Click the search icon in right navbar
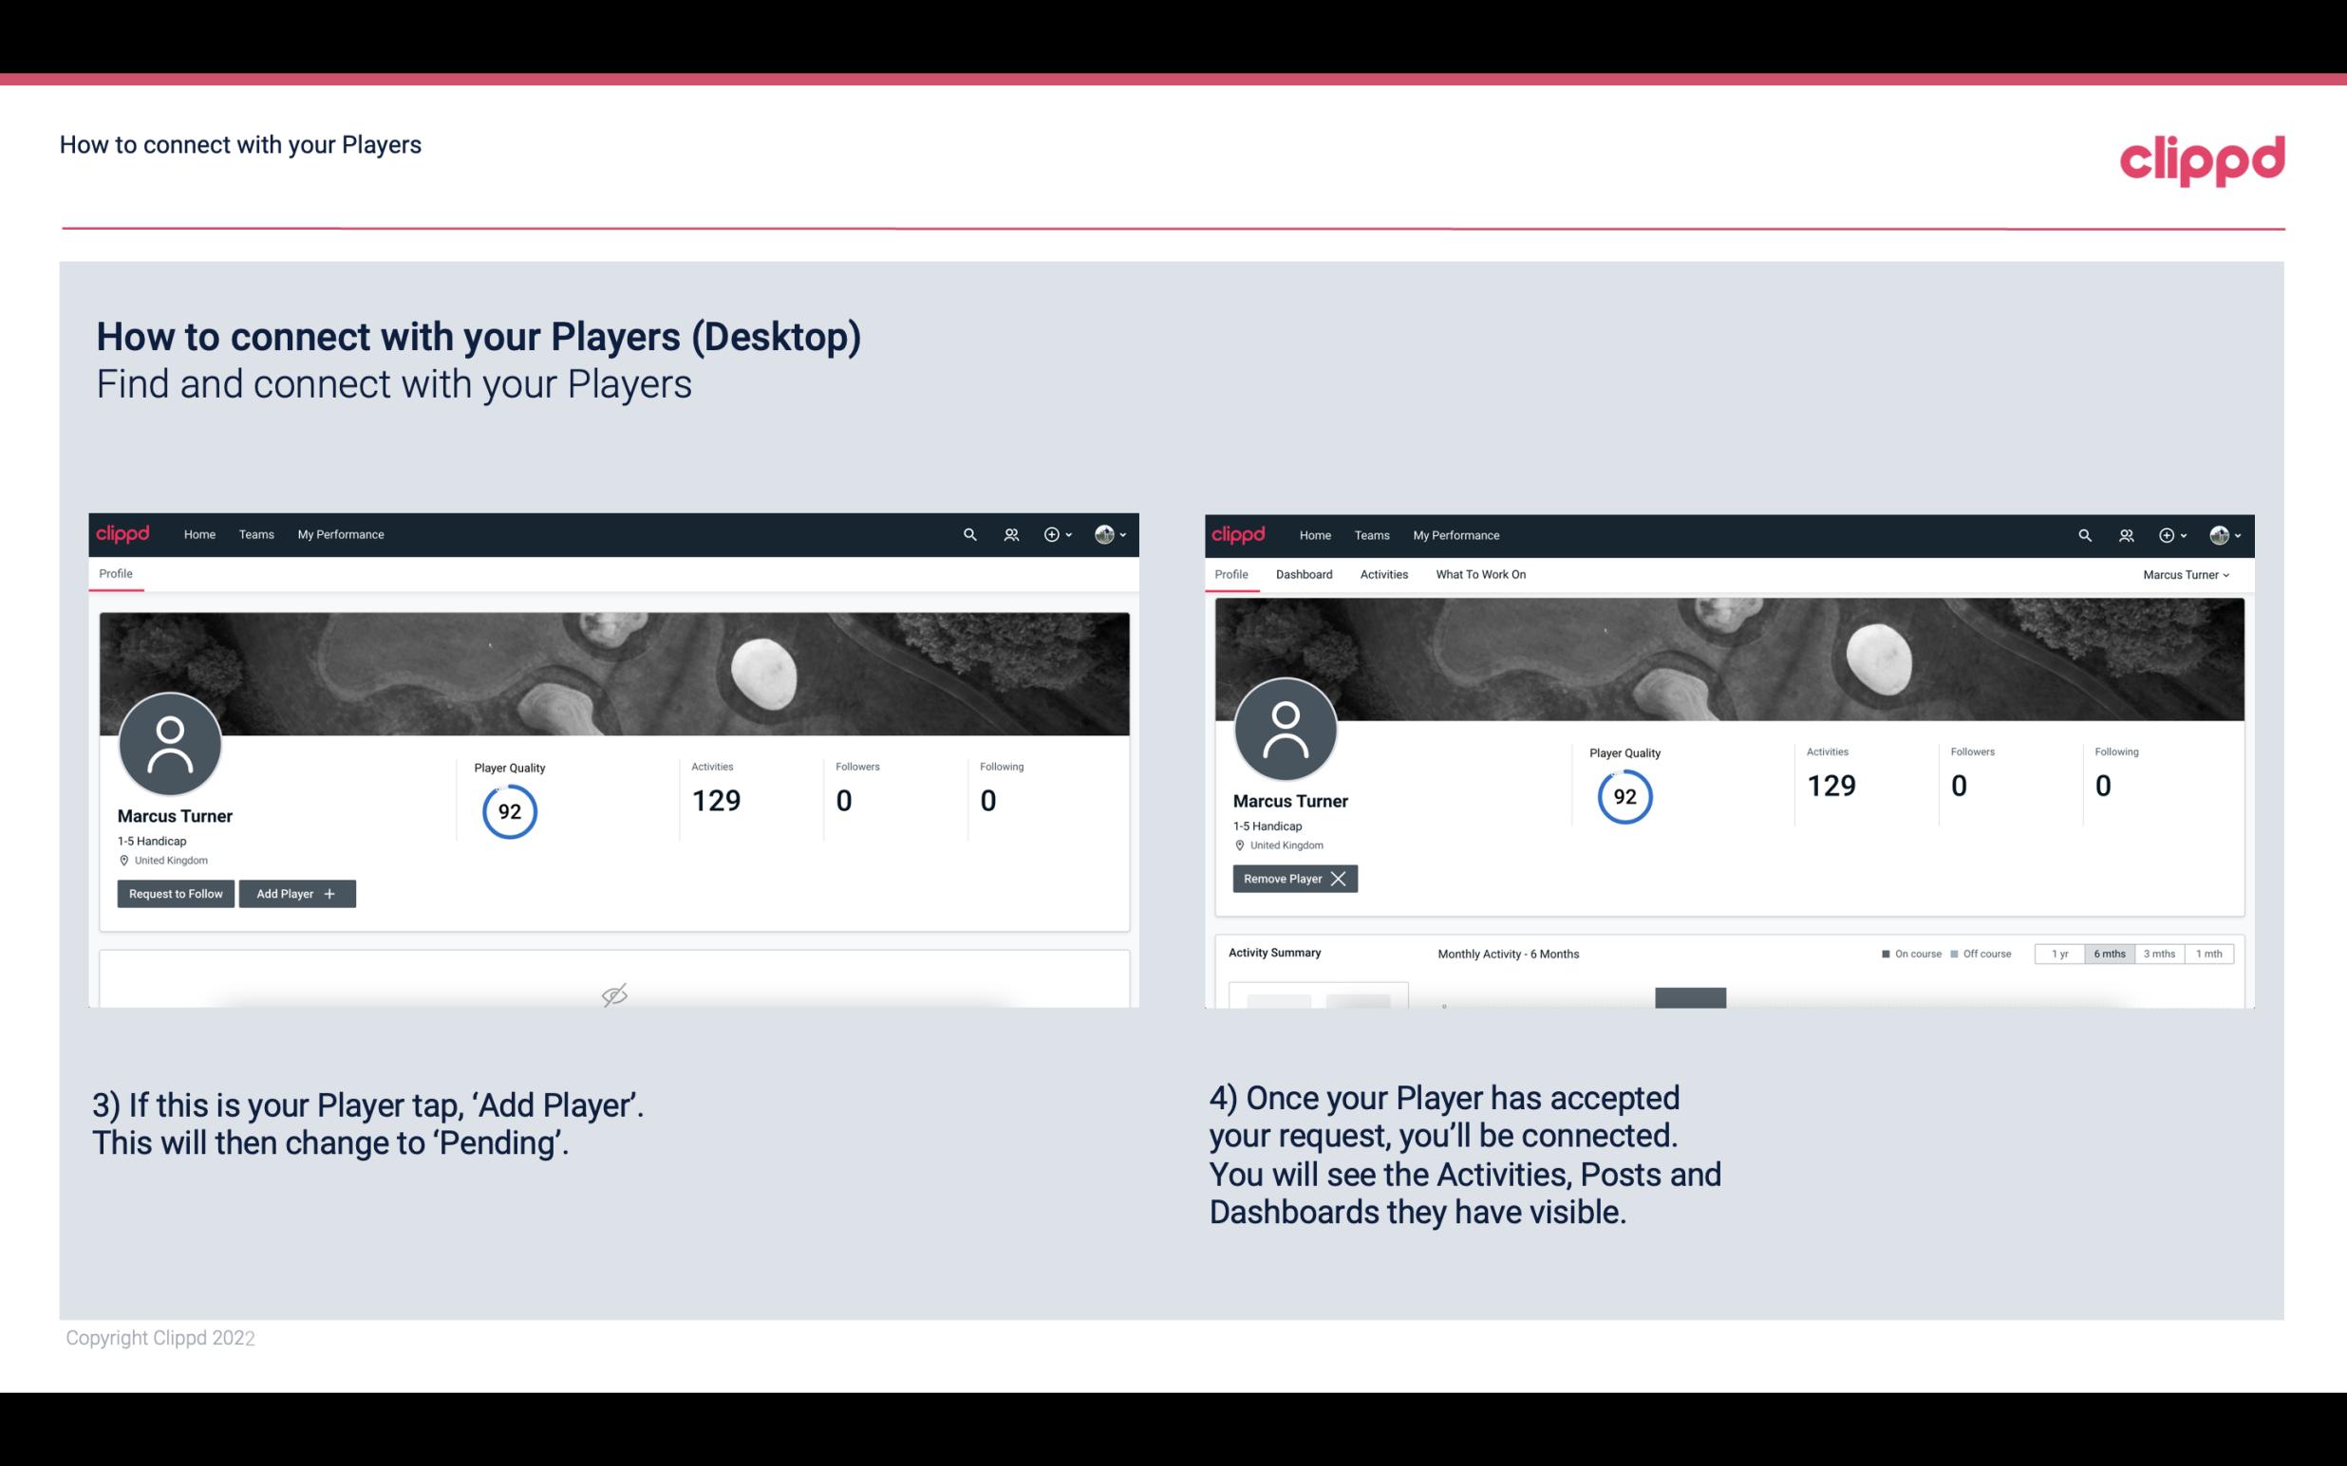The width and height of the screenshot is (2347, 1466). point(2083,533)
